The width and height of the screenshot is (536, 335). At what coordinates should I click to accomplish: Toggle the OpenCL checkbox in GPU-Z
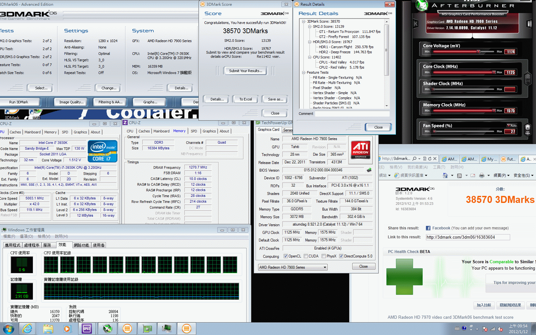(x=286, y=256)
